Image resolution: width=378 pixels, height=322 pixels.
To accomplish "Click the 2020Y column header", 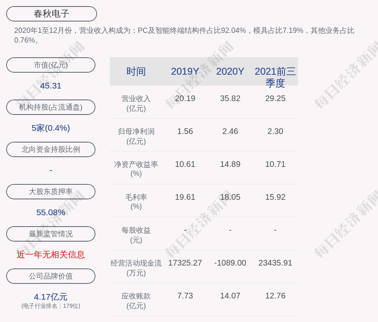I will (230, 71).
